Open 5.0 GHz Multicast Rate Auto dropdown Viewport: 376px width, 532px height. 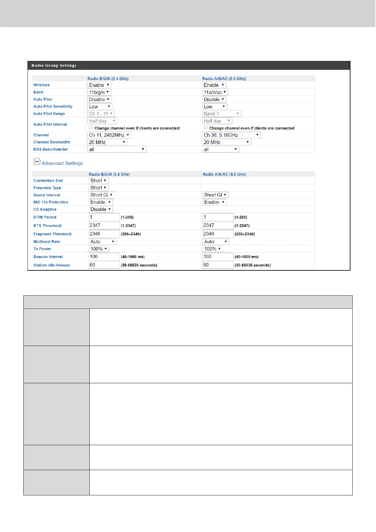(x=216, y=242)
